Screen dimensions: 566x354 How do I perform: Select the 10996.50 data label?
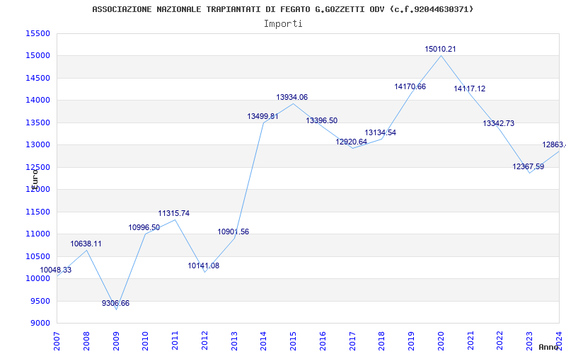coord(144,227)
